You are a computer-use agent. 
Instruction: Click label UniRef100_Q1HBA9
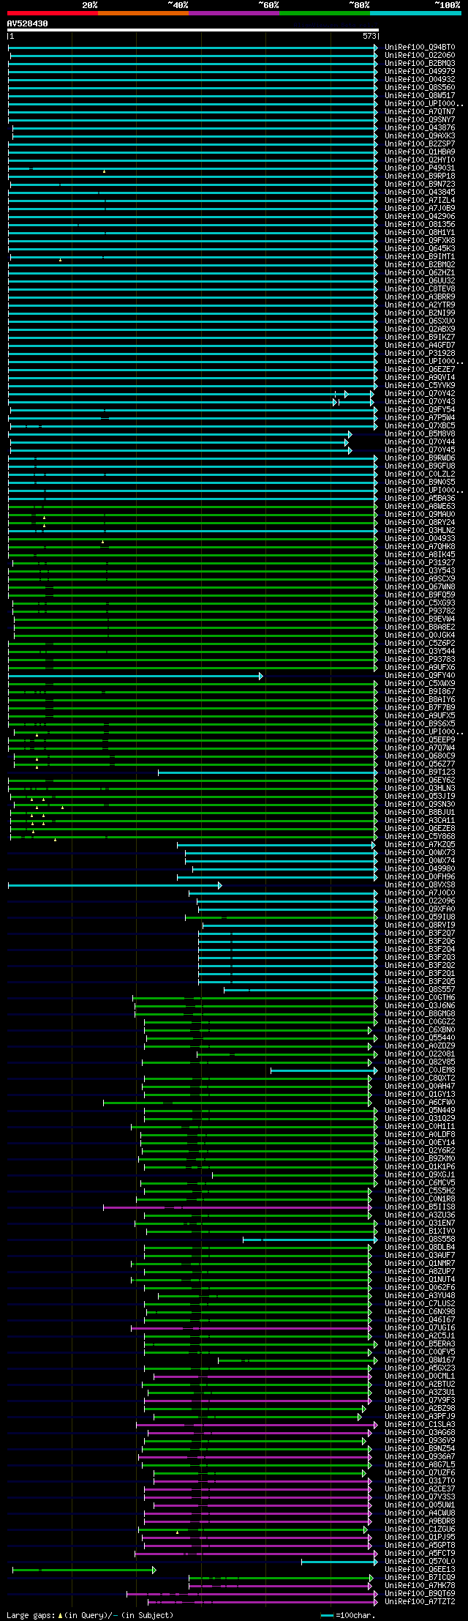click(x=420, y=152)
